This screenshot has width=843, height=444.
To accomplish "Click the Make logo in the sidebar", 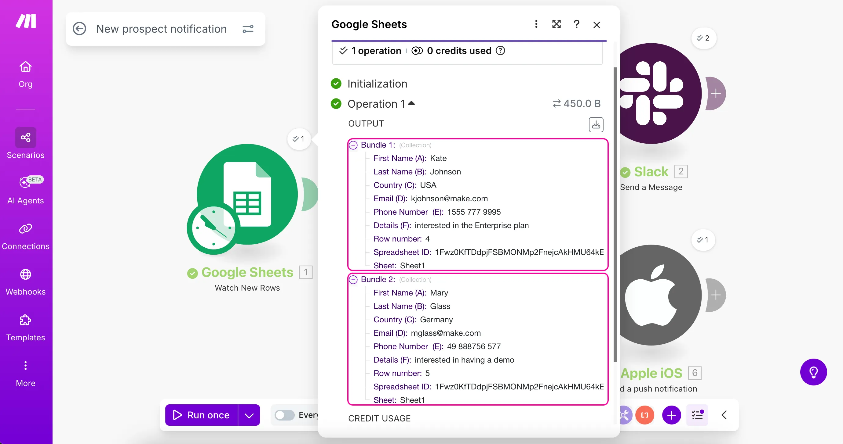I will tap(26, 21).
